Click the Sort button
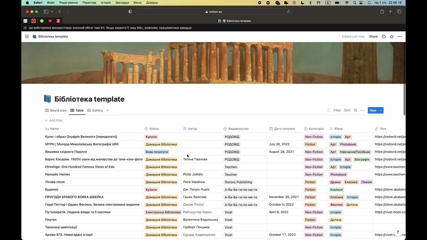Viewport: 427px width, 240px height. (347, 110)
